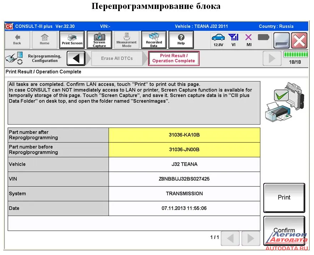Select Print Result / Operation Complete step
Image resolution: width=314 pixels, height=255 pixels.
174,59
